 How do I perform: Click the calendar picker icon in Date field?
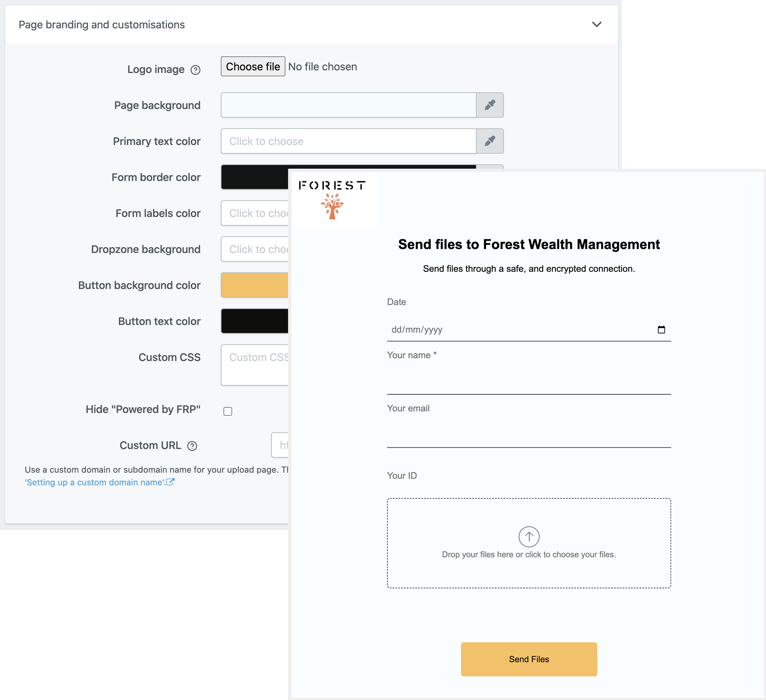coord(661,329)
